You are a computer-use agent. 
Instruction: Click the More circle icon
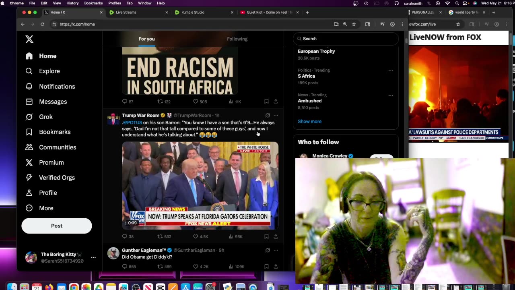pos(29,208)
